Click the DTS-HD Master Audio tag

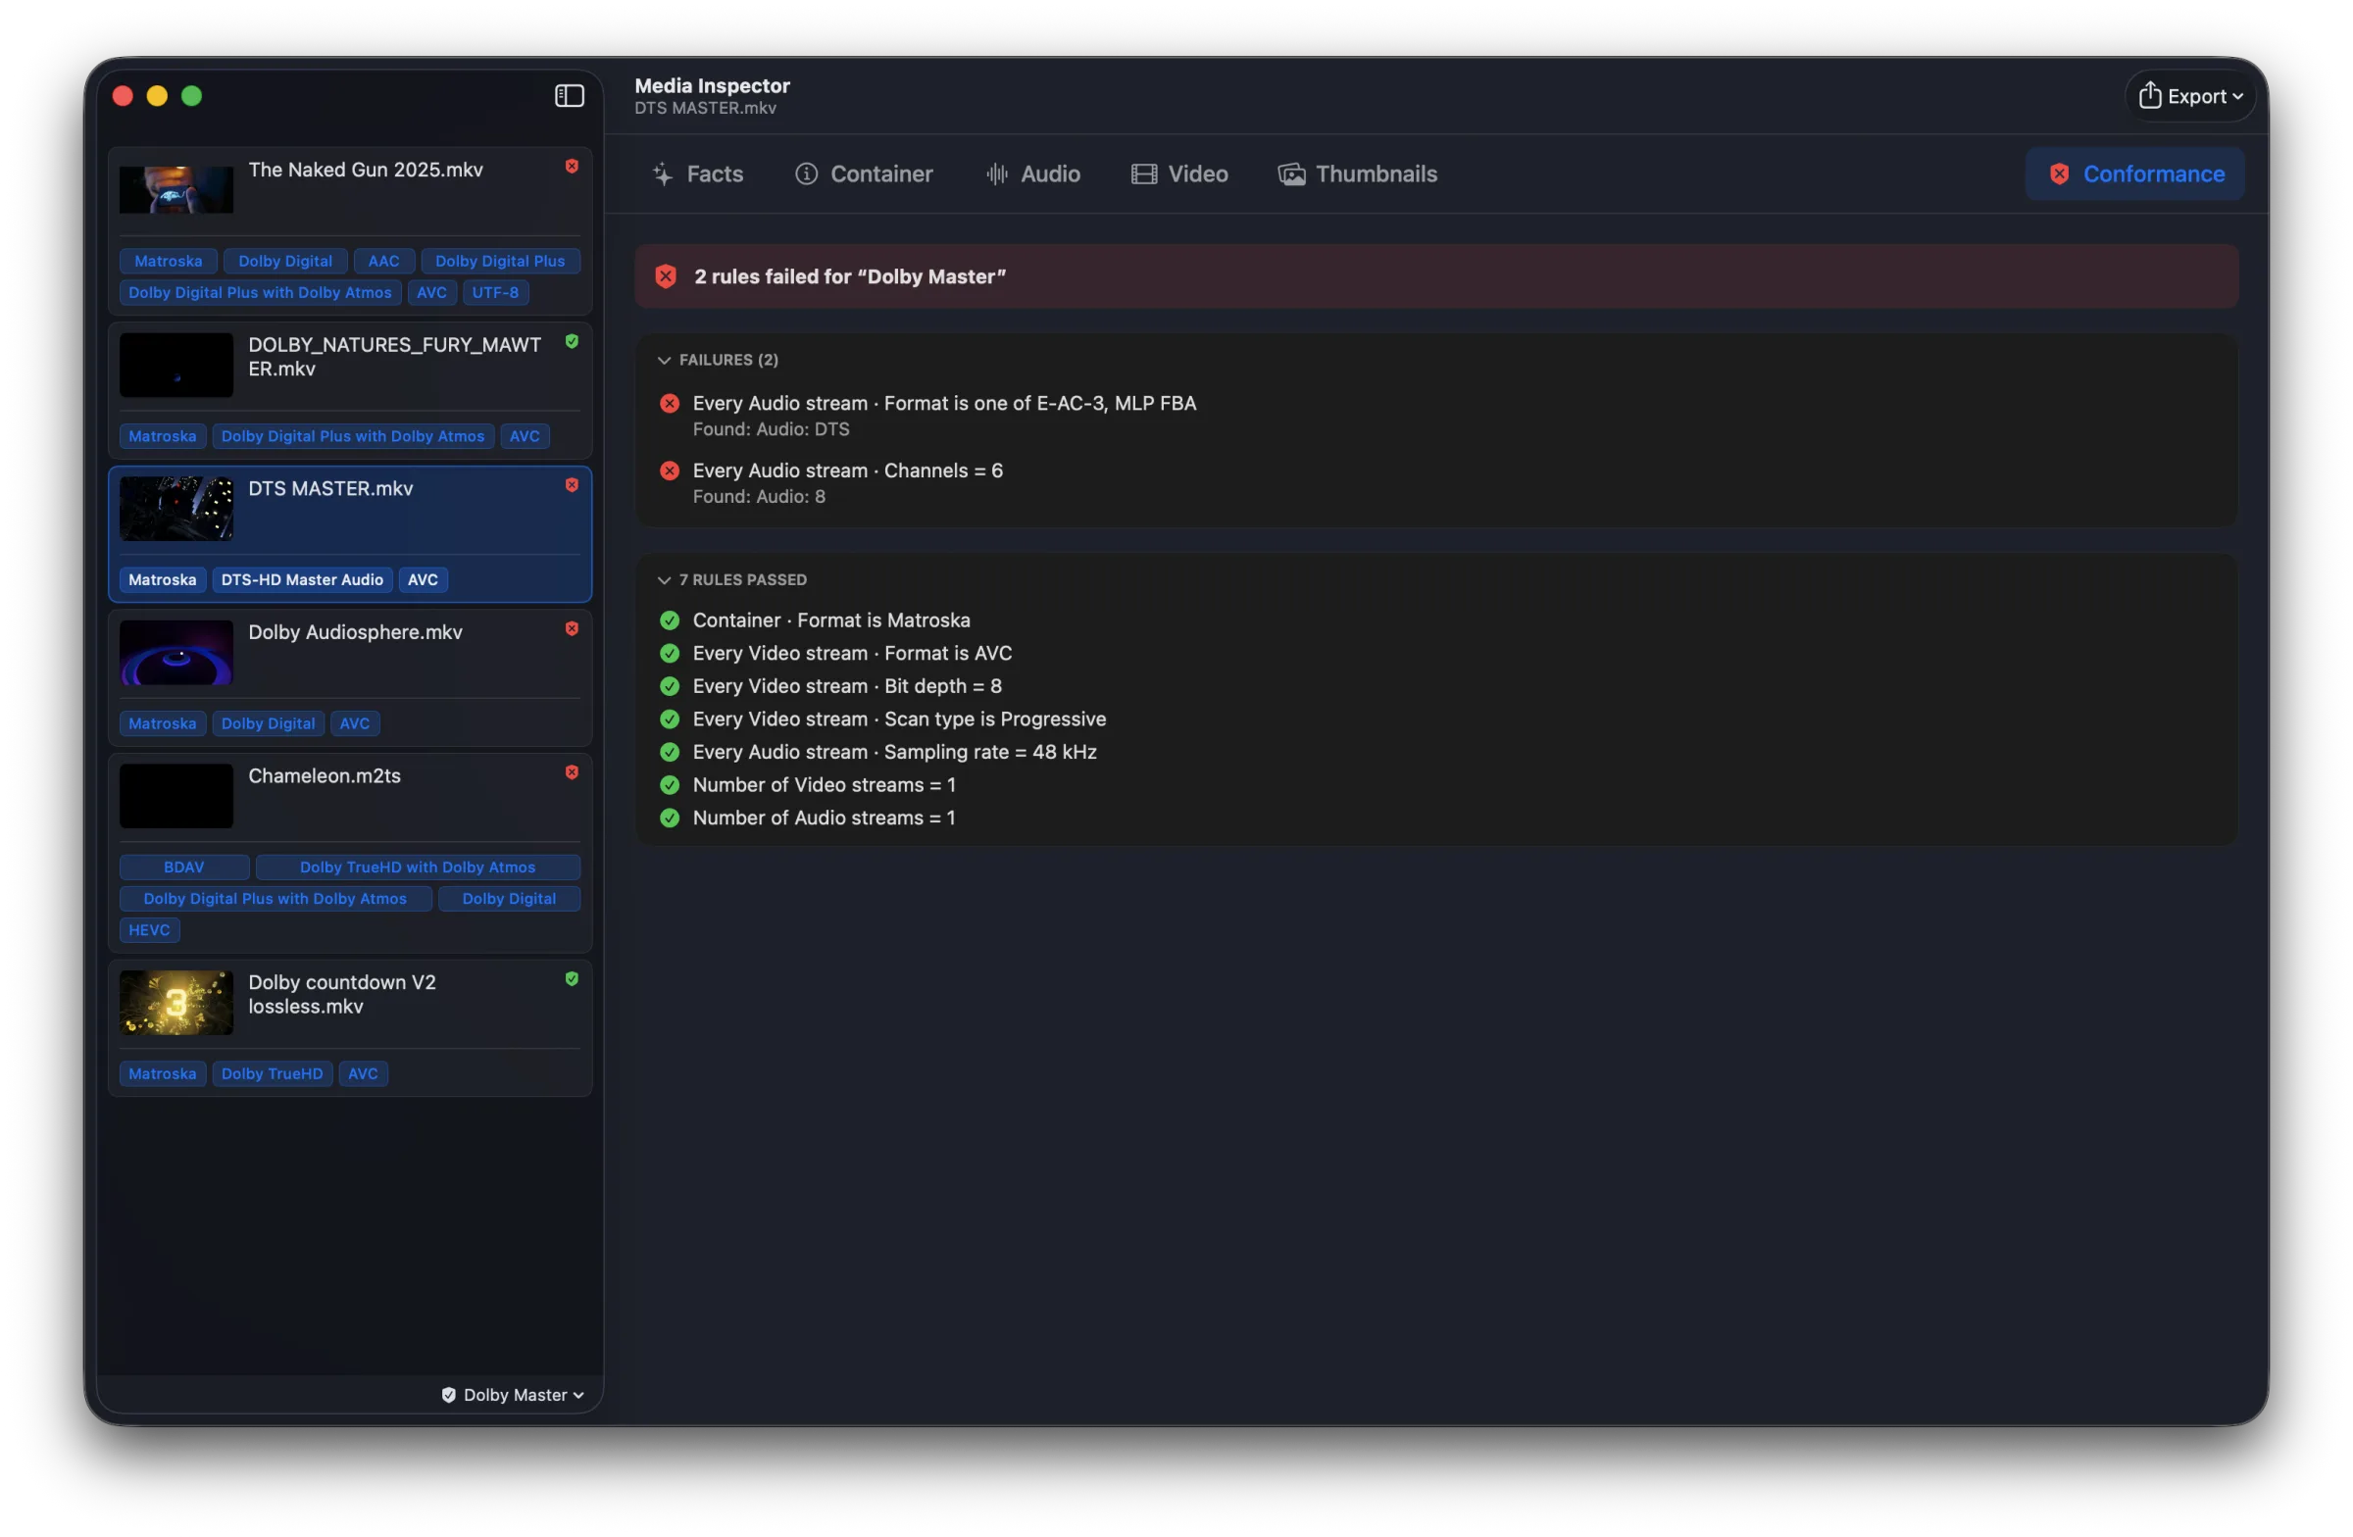click(x=303, y=580)
